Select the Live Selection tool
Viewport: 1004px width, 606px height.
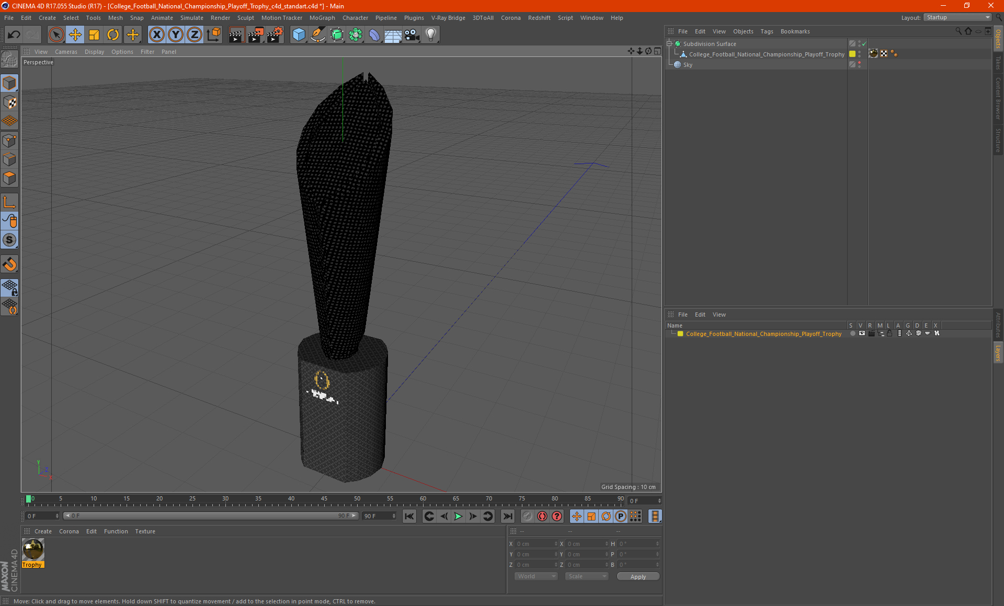coord(56,35)
